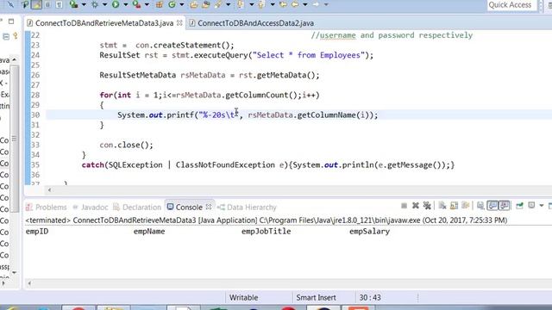Toggle Mark Occurrences highlighted button

coord(36,4)
